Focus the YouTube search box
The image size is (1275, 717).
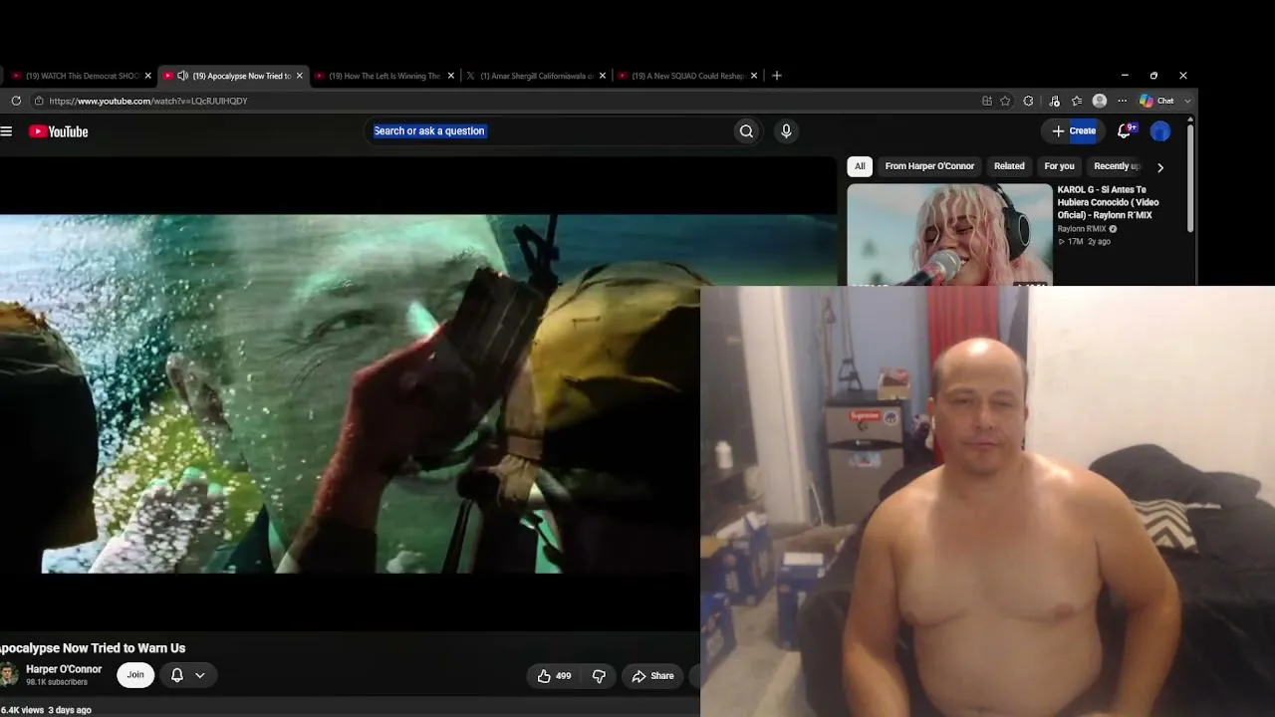(549, 131)
